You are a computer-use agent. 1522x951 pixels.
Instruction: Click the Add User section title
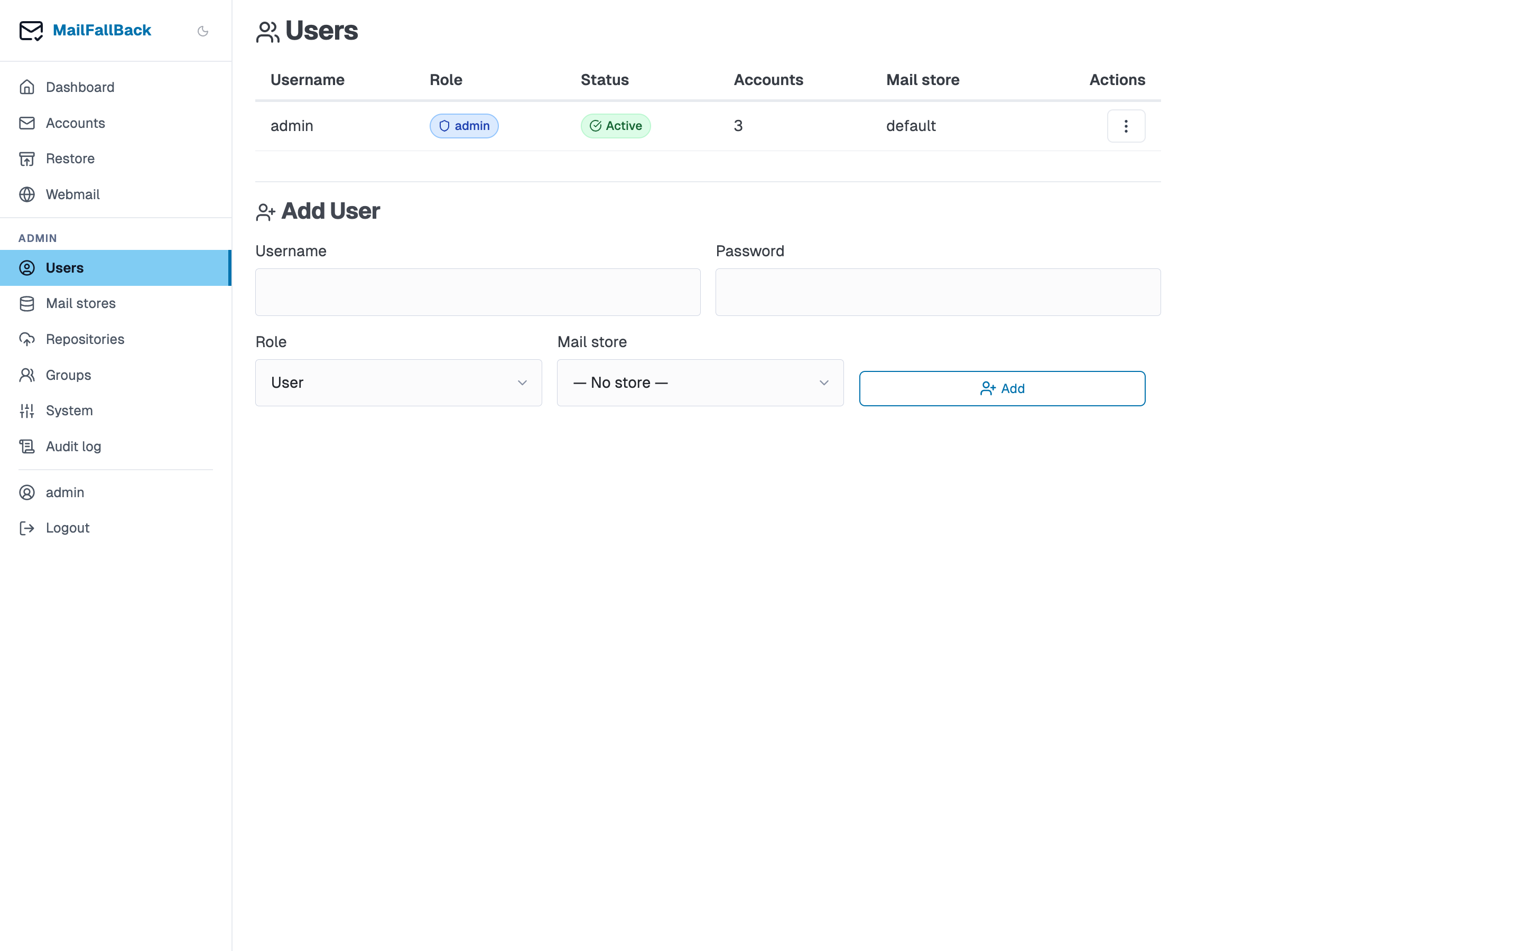coord(331,211)
